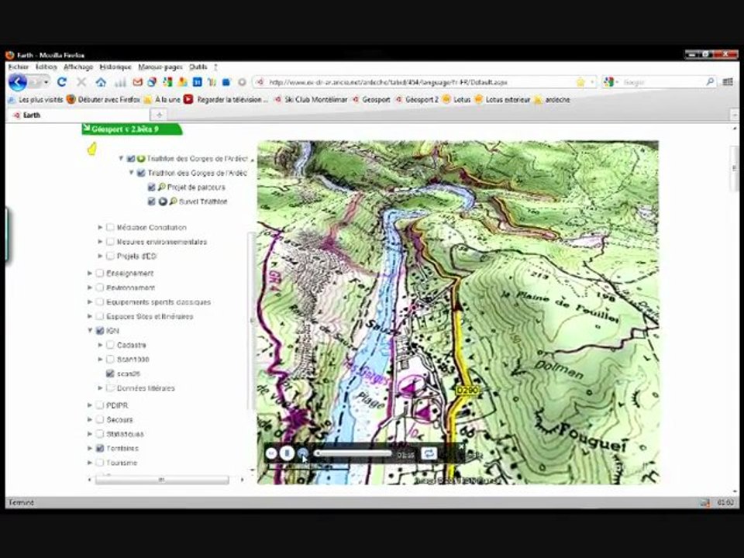744x558 pixels.
Task: Click the signal bars toolbar icon
Action: point(120,82)
